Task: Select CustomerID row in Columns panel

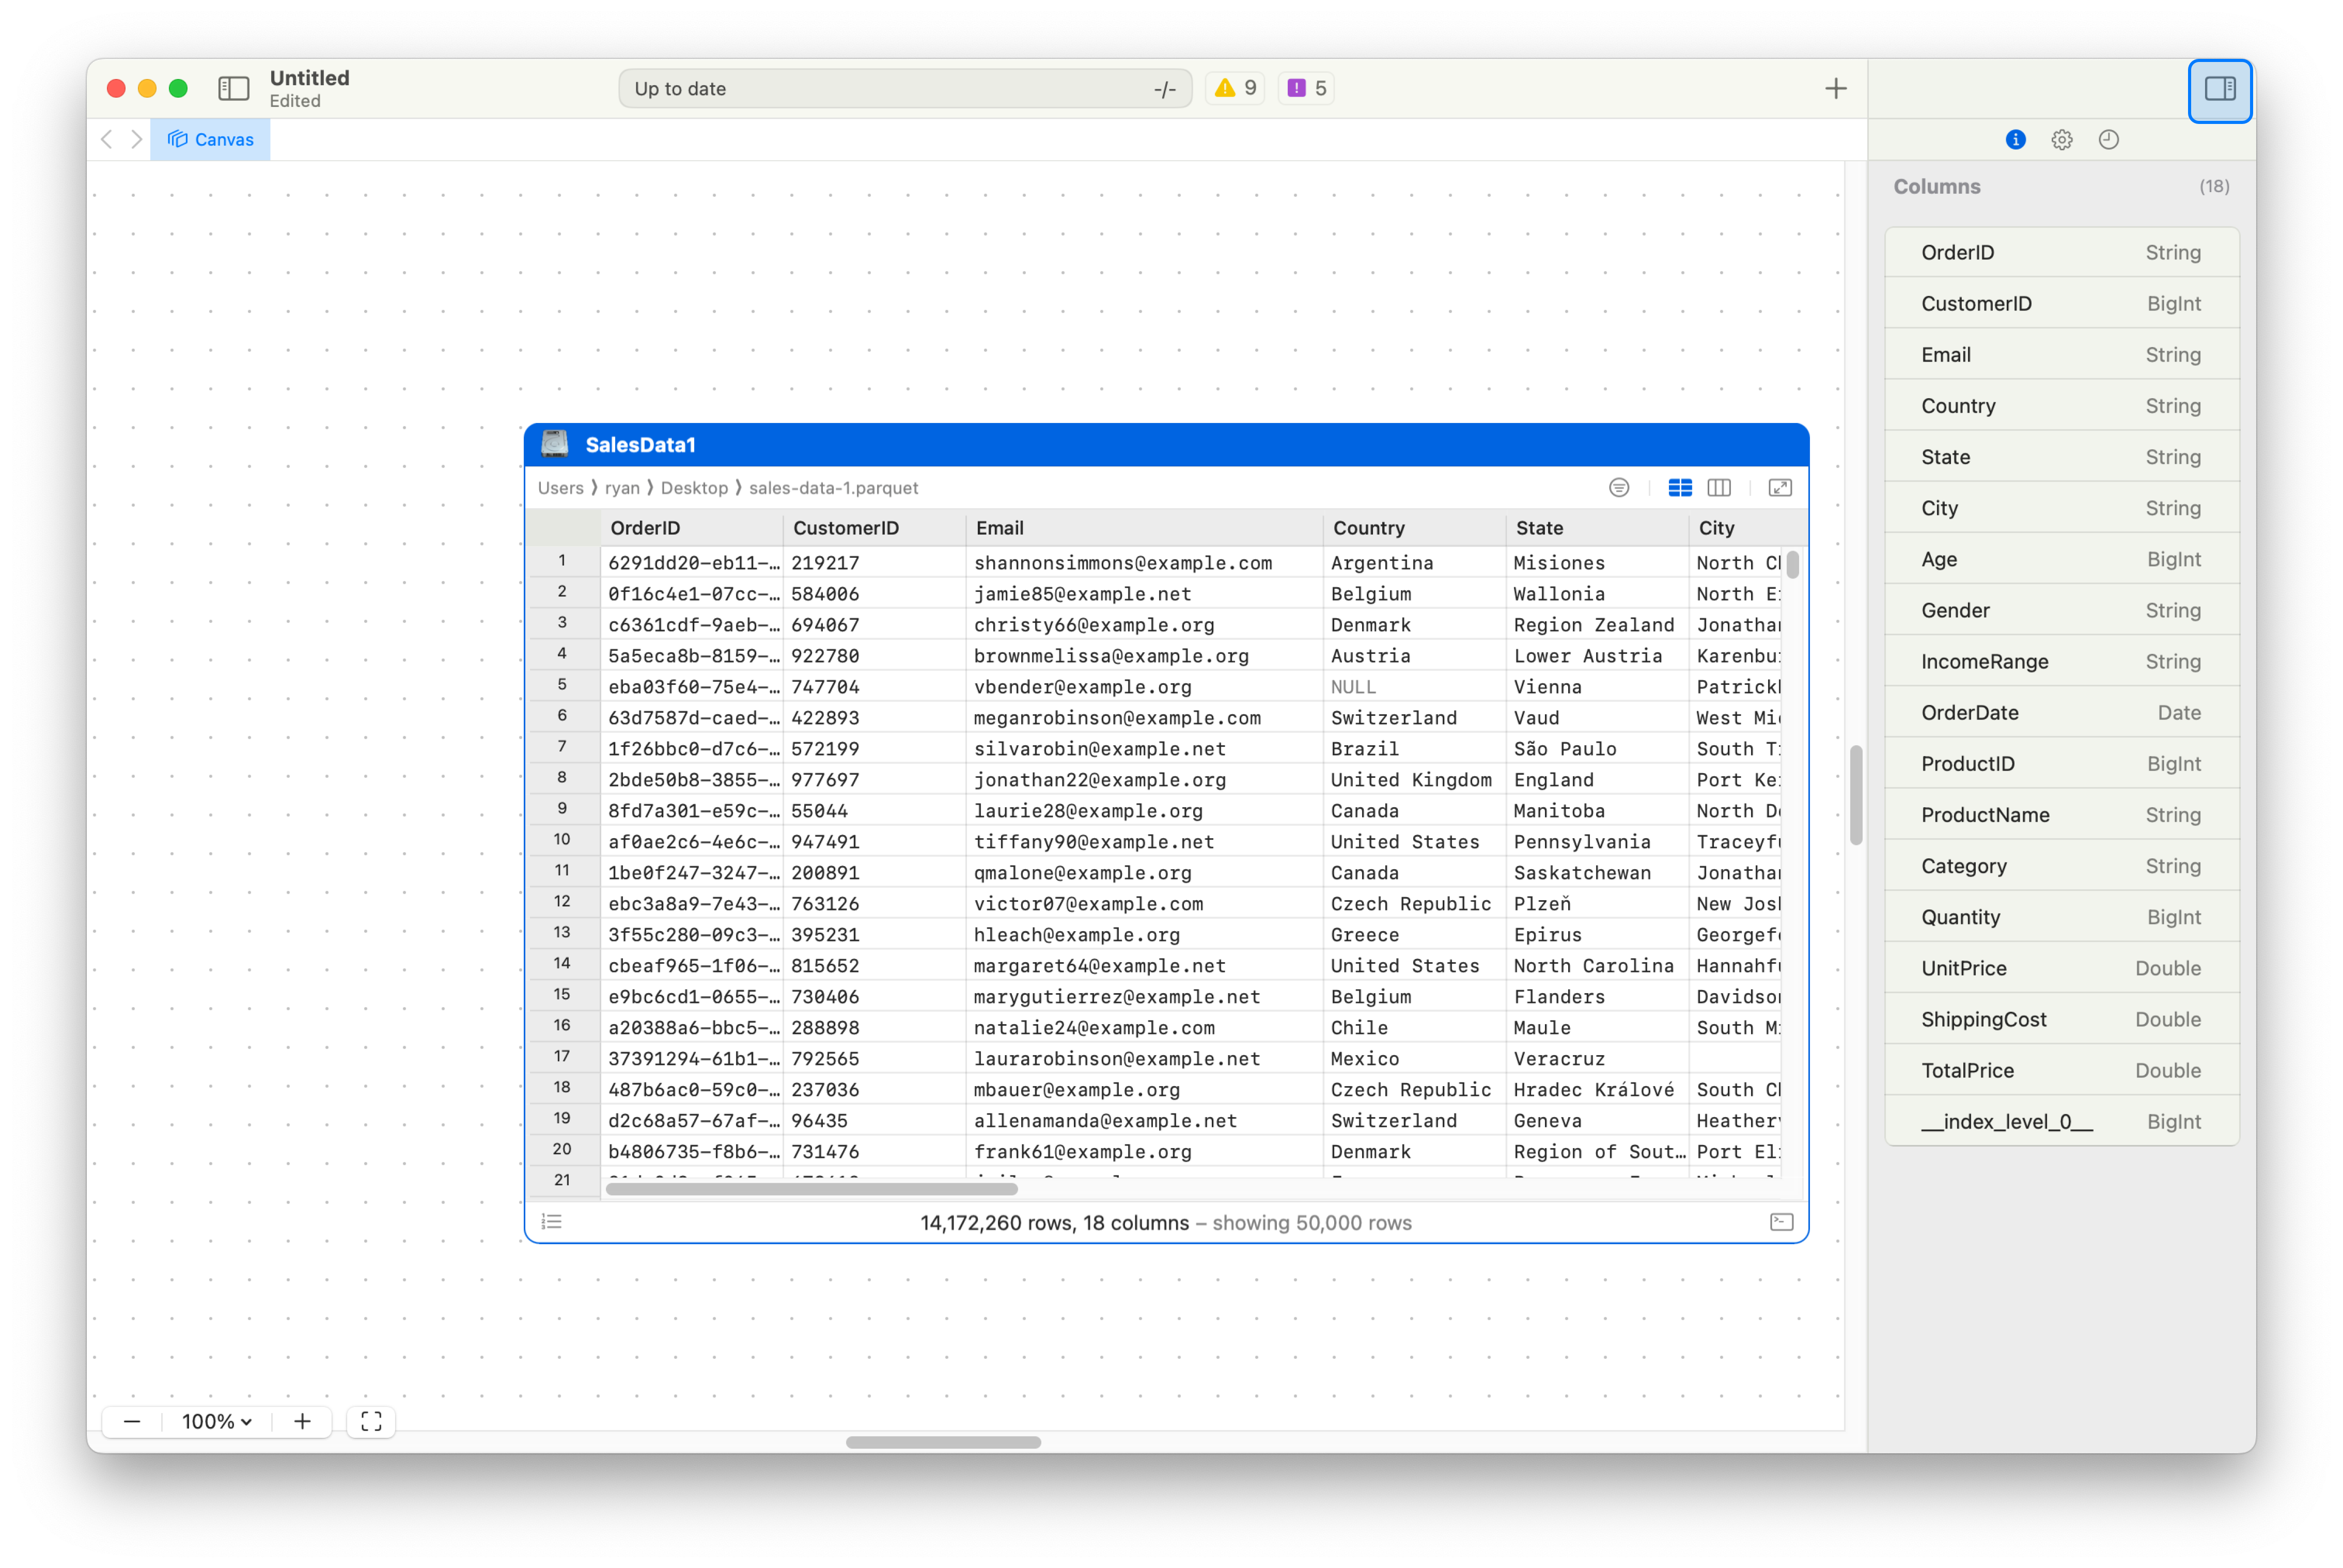Action: coord(2061,303)
